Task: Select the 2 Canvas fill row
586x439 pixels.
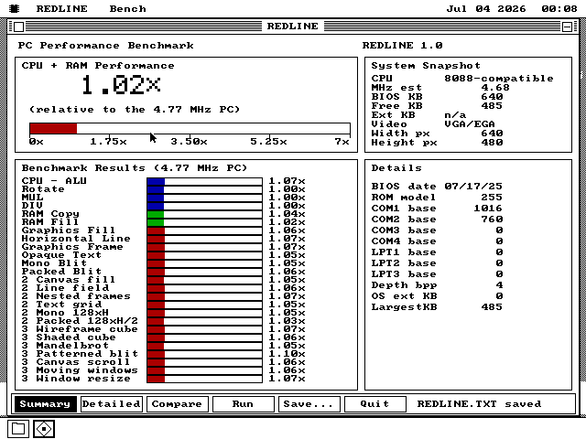Action: pyautogui.click(x=69, y=280)
